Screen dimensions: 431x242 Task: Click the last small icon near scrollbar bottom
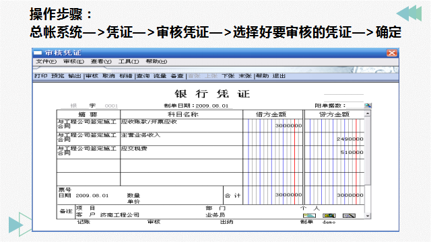(x=349, y=216)
